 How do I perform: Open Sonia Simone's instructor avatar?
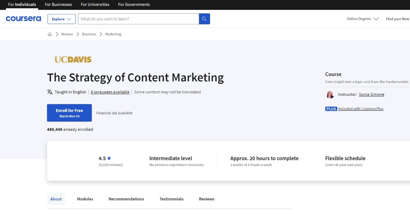tap(330, 94)
